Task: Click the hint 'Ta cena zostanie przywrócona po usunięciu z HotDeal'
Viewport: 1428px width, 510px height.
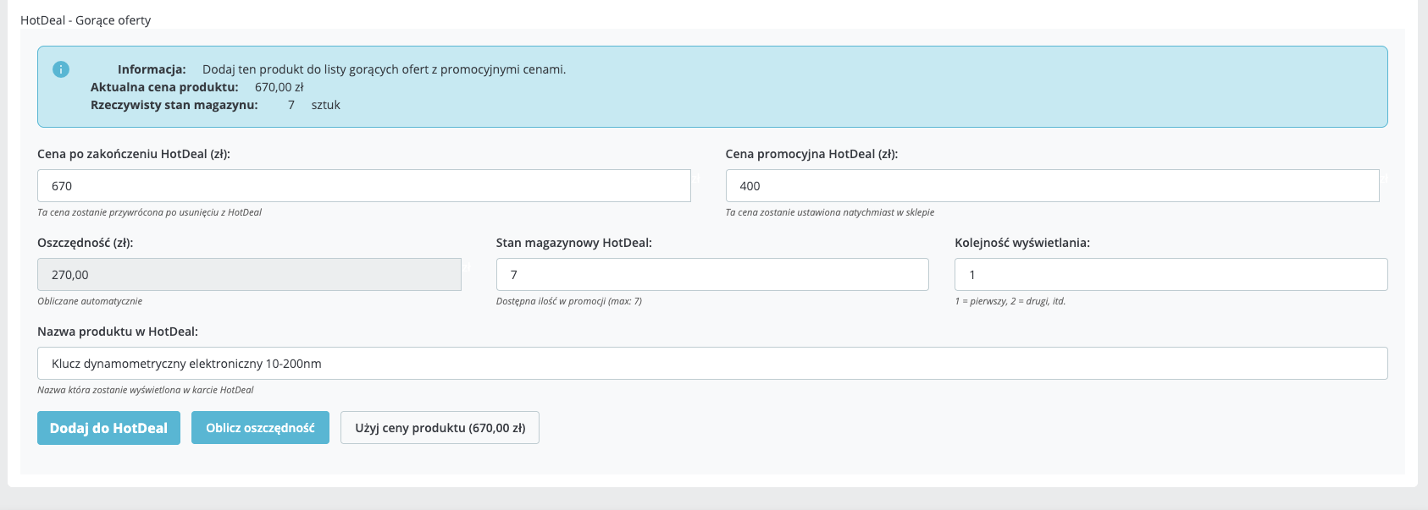Action: 149,212
